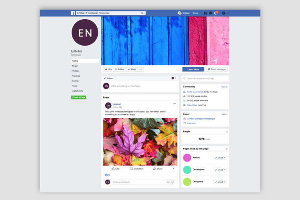Click the Unblast name link on the post
Screen dimensions: 300x200
[116, 104]
